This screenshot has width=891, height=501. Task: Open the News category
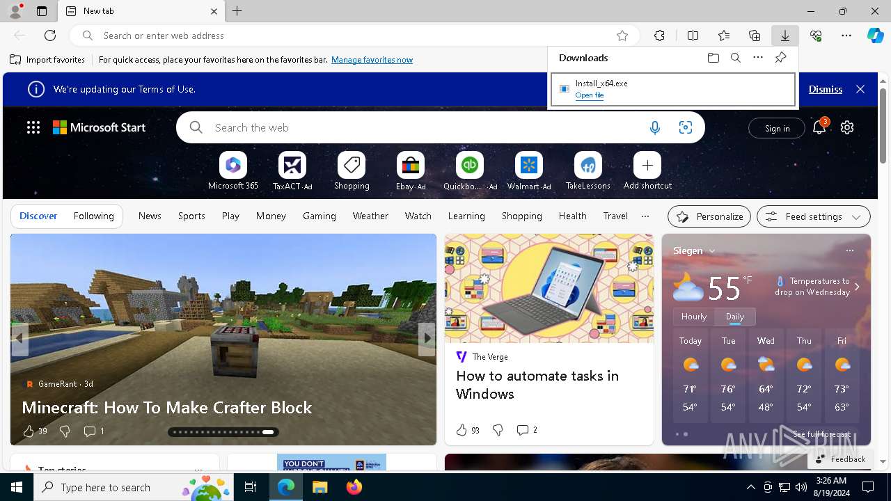(x=150, y=216)
